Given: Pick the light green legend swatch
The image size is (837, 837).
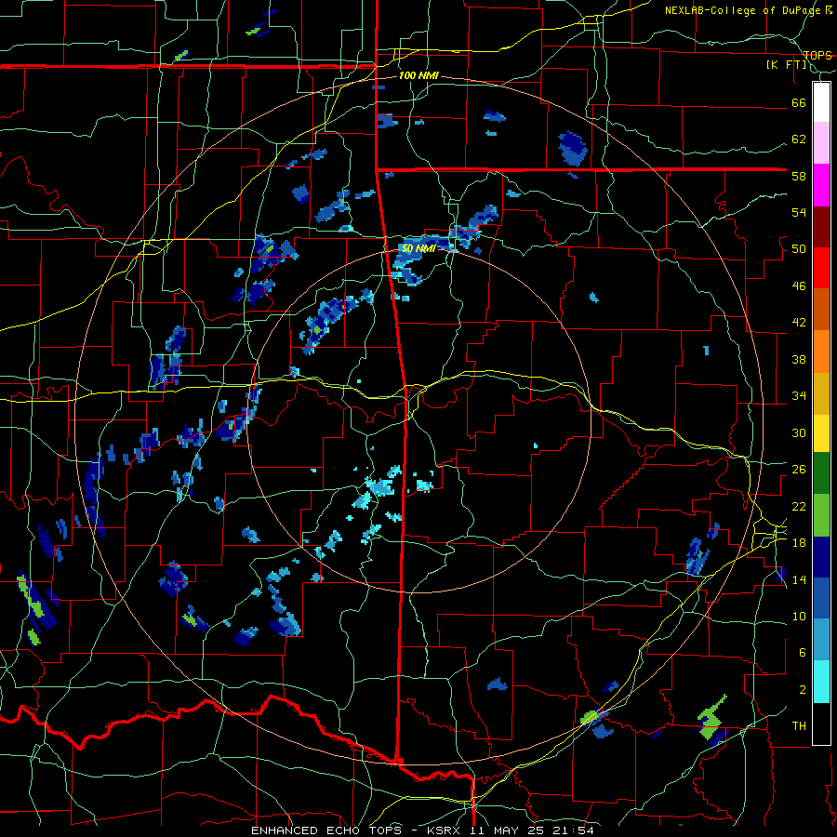Looking at the screenshot, I should coord(821,515).
